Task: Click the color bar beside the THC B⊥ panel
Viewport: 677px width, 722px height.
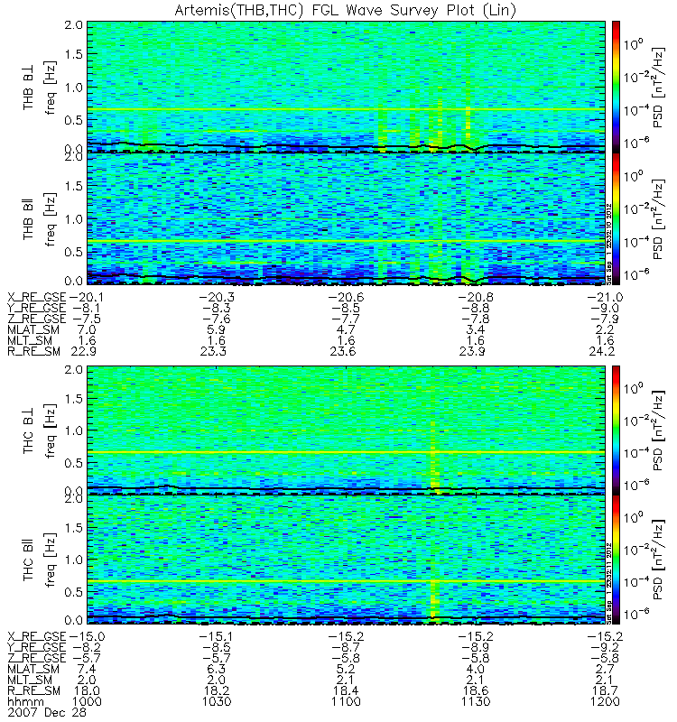Action: tap(616, 430)
